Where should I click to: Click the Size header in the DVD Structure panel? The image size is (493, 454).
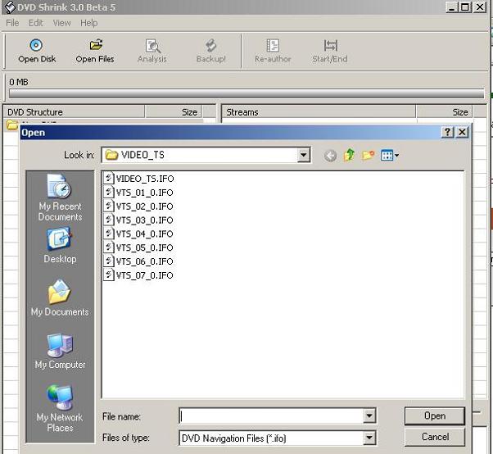(174, 112)
